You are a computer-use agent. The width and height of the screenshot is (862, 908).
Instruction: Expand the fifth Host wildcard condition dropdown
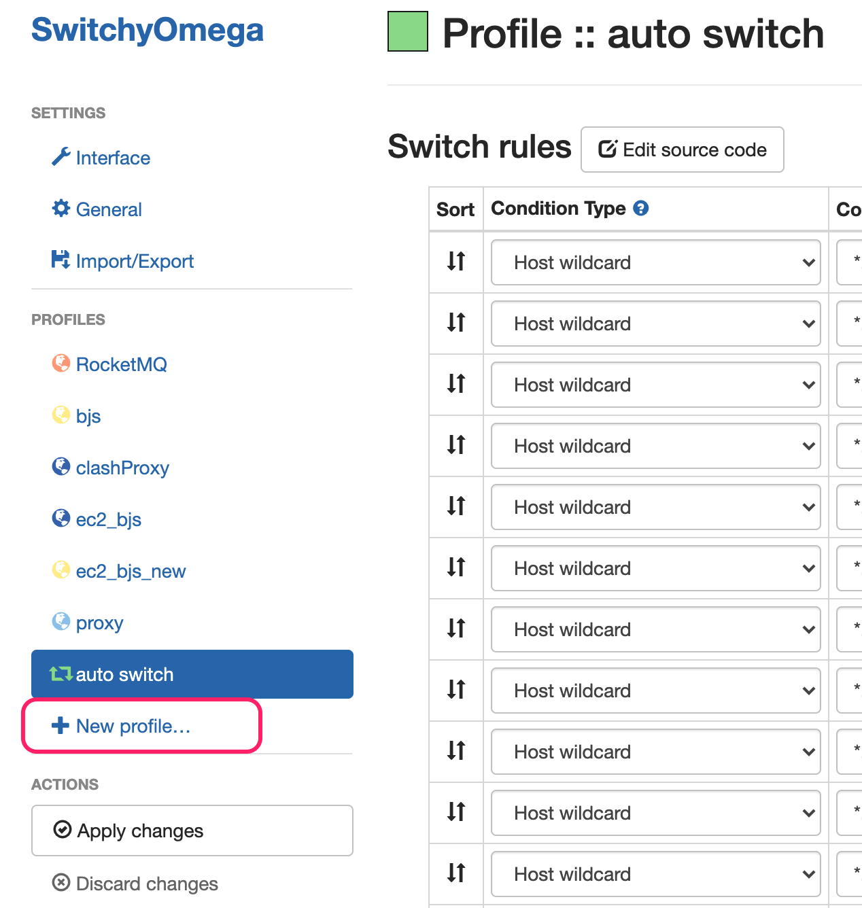point(656,507)
